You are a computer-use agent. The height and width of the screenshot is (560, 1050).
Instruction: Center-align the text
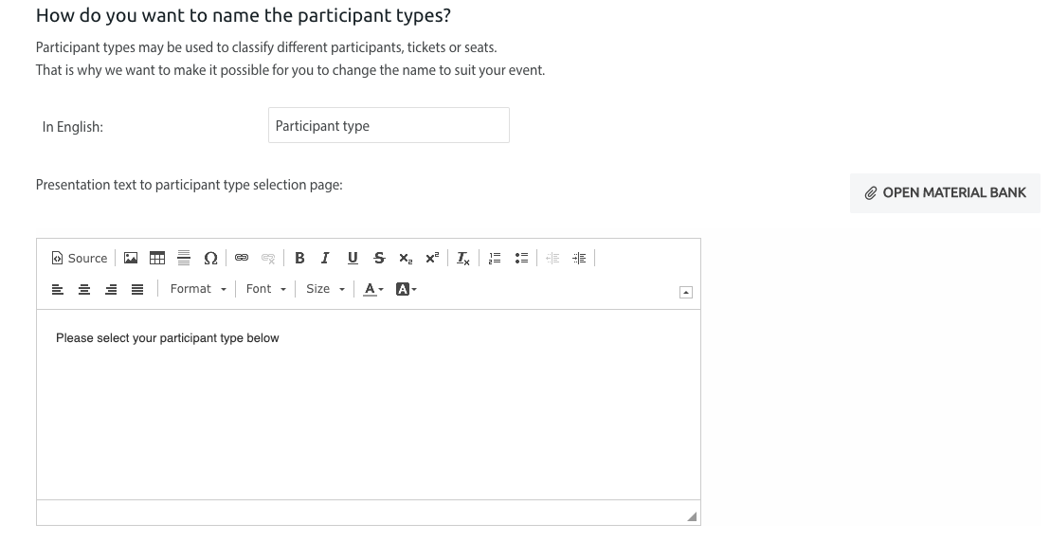pyautogui.click(x=84, y=289)
